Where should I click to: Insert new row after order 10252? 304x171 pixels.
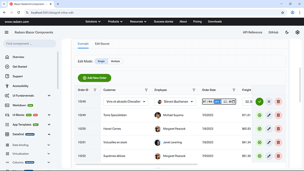click(260, 156)
